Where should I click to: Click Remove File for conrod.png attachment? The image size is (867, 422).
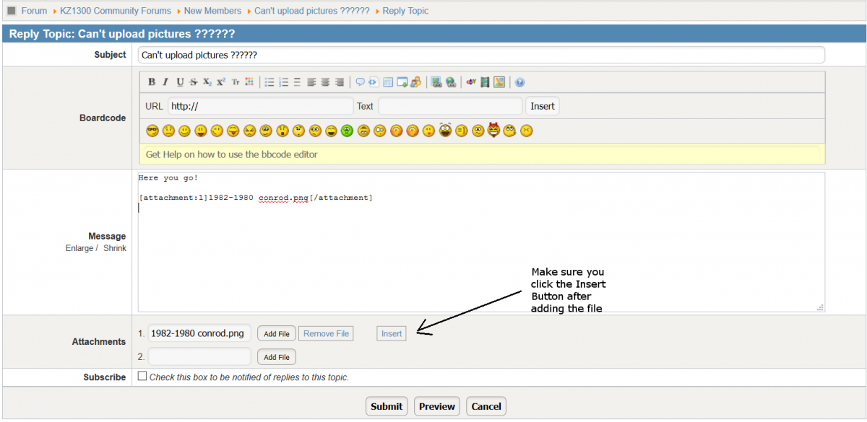point(326,333)
